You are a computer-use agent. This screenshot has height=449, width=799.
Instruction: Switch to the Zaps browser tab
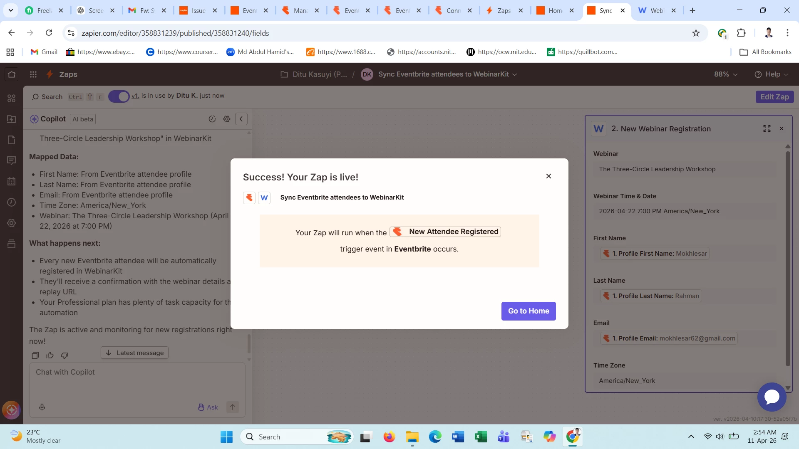tap(504, 10)
